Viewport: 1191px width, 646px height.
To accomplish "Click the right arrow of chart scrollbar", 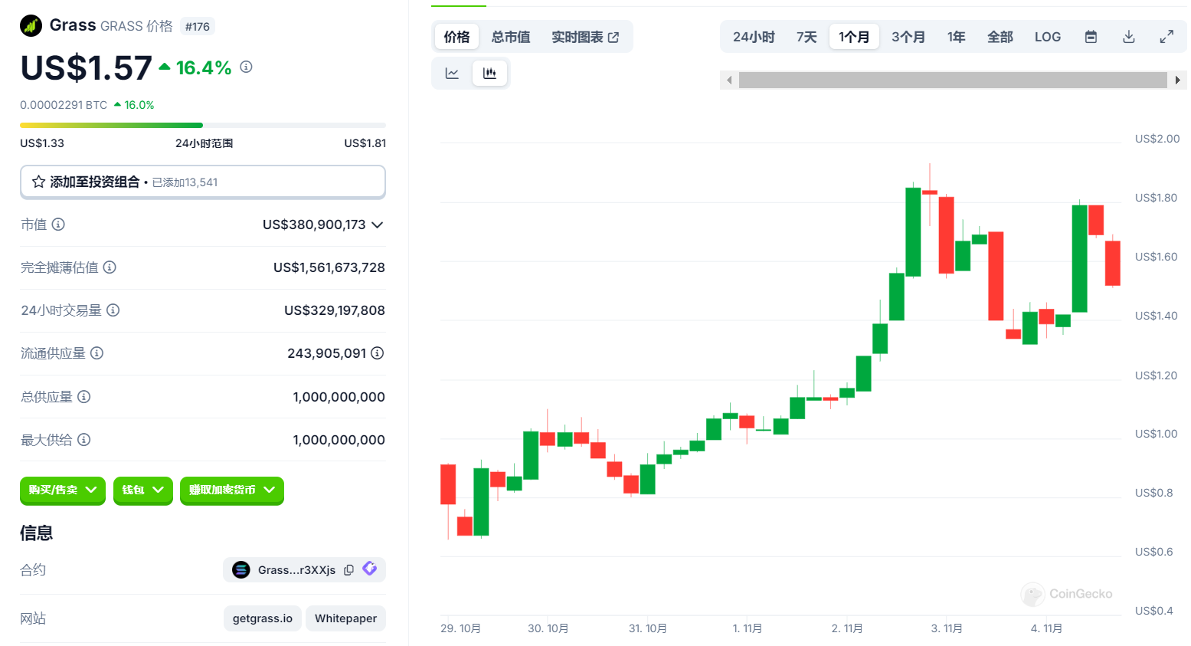I will tap(1177, 80).
